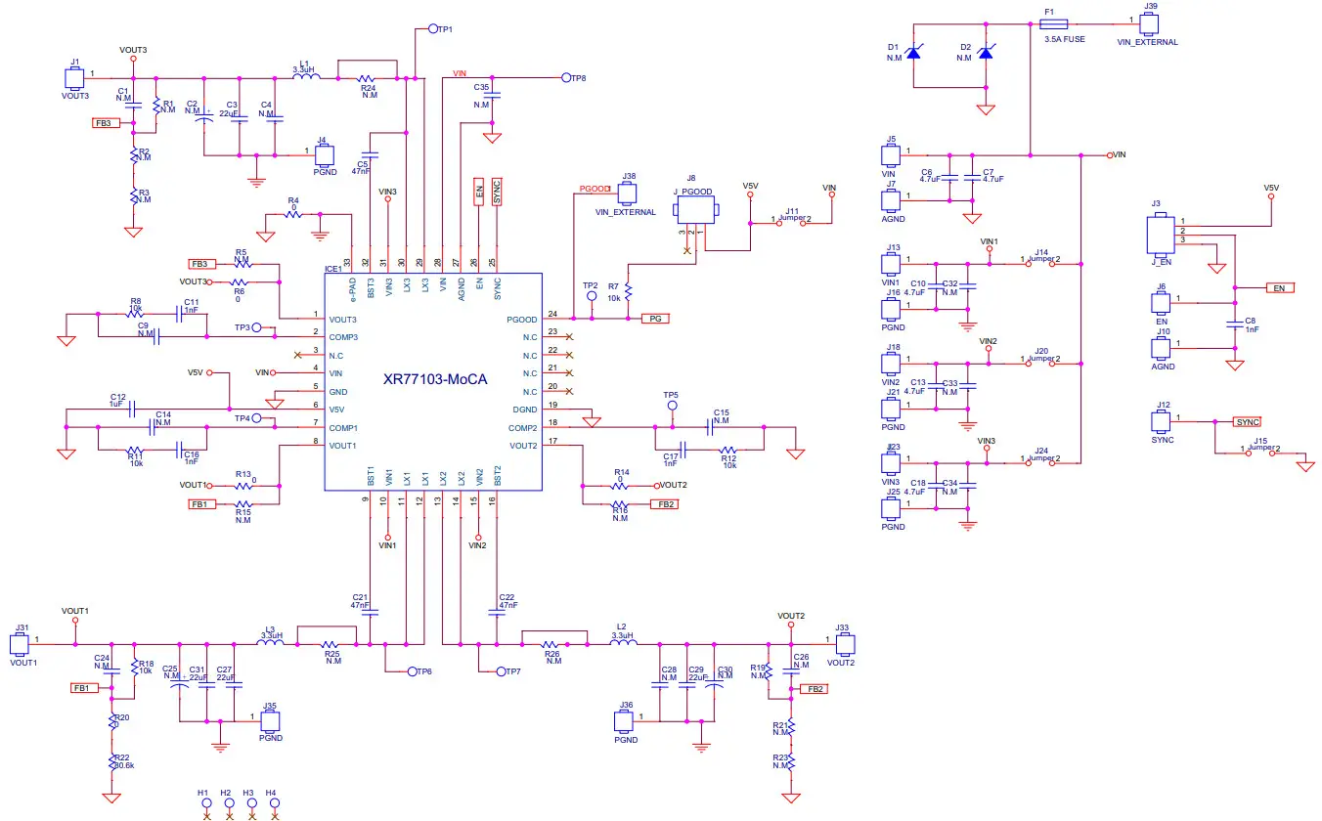Click the J8 J_PGOOD connector symbol
The height and width of the screenshot is (821, 1322).
pos(695,207)
